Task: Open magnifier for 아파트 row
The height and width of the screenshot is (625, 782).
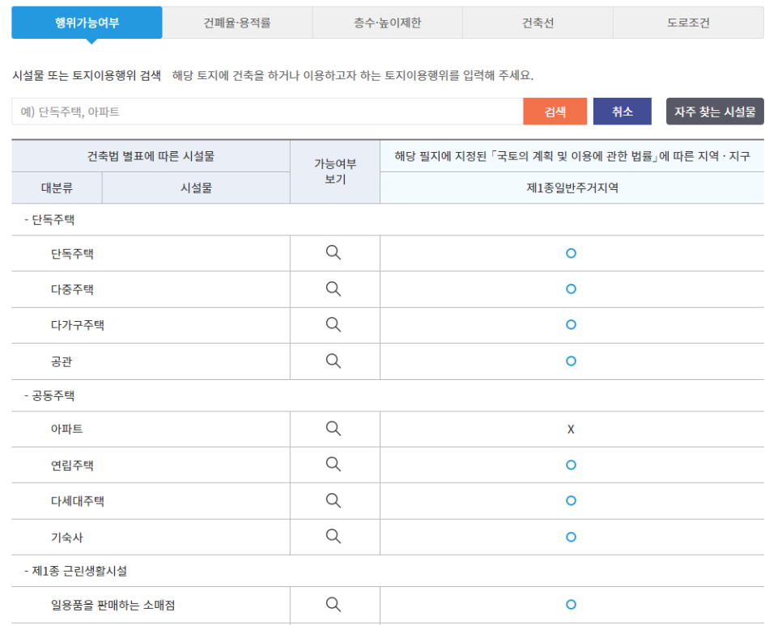Action: pos(334,429)
